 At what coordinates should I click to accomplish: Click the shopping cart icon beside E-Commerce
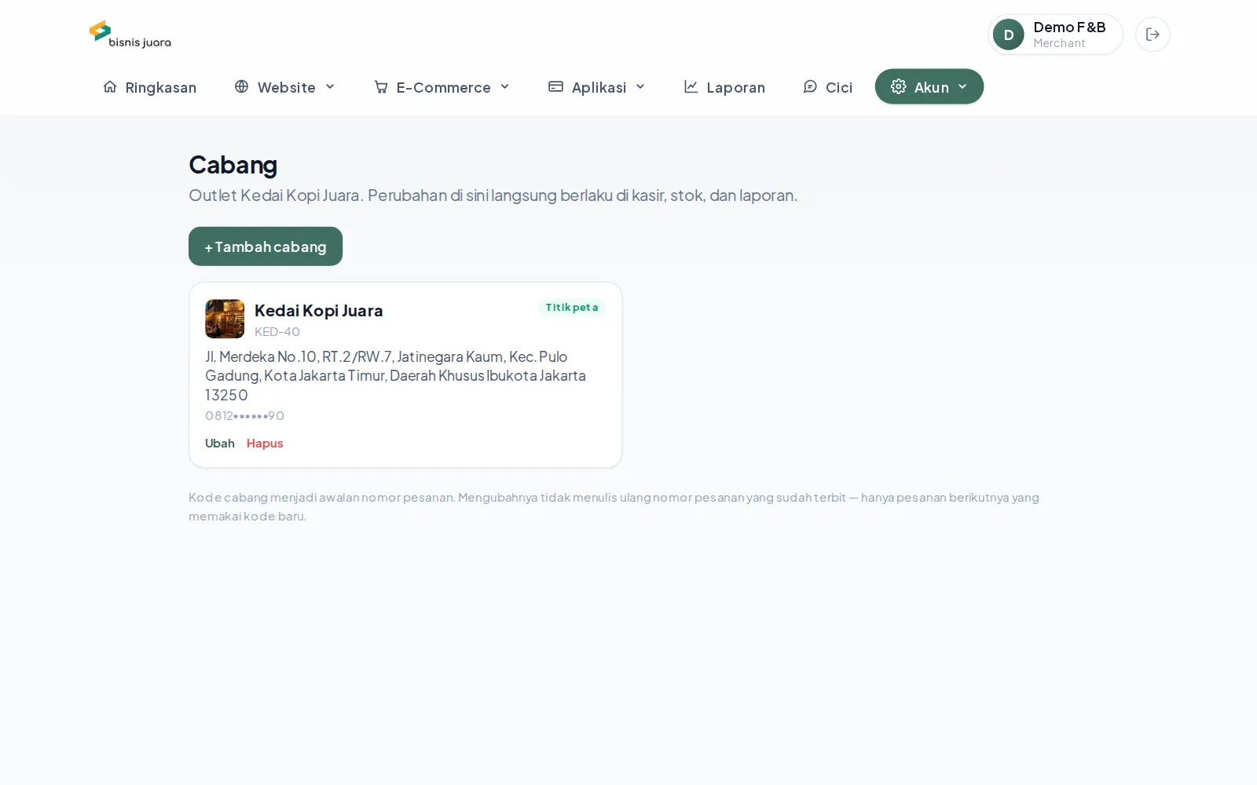tap(381, 86)
